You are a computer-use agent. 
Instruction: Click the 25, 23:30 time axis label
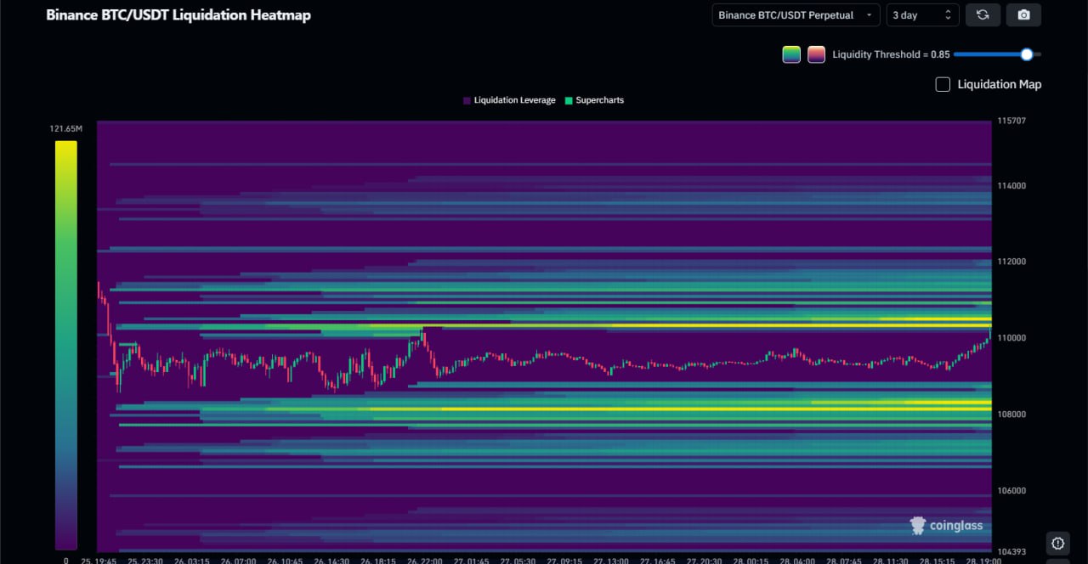(145, 561)
